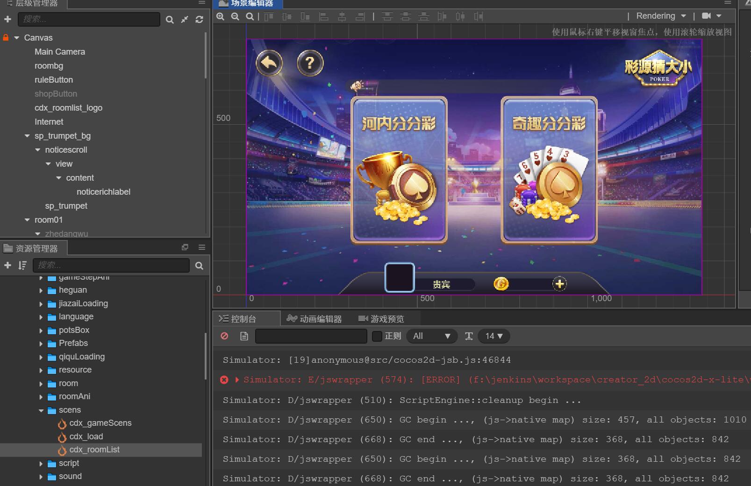Collapse the noticescroll node

38,149
